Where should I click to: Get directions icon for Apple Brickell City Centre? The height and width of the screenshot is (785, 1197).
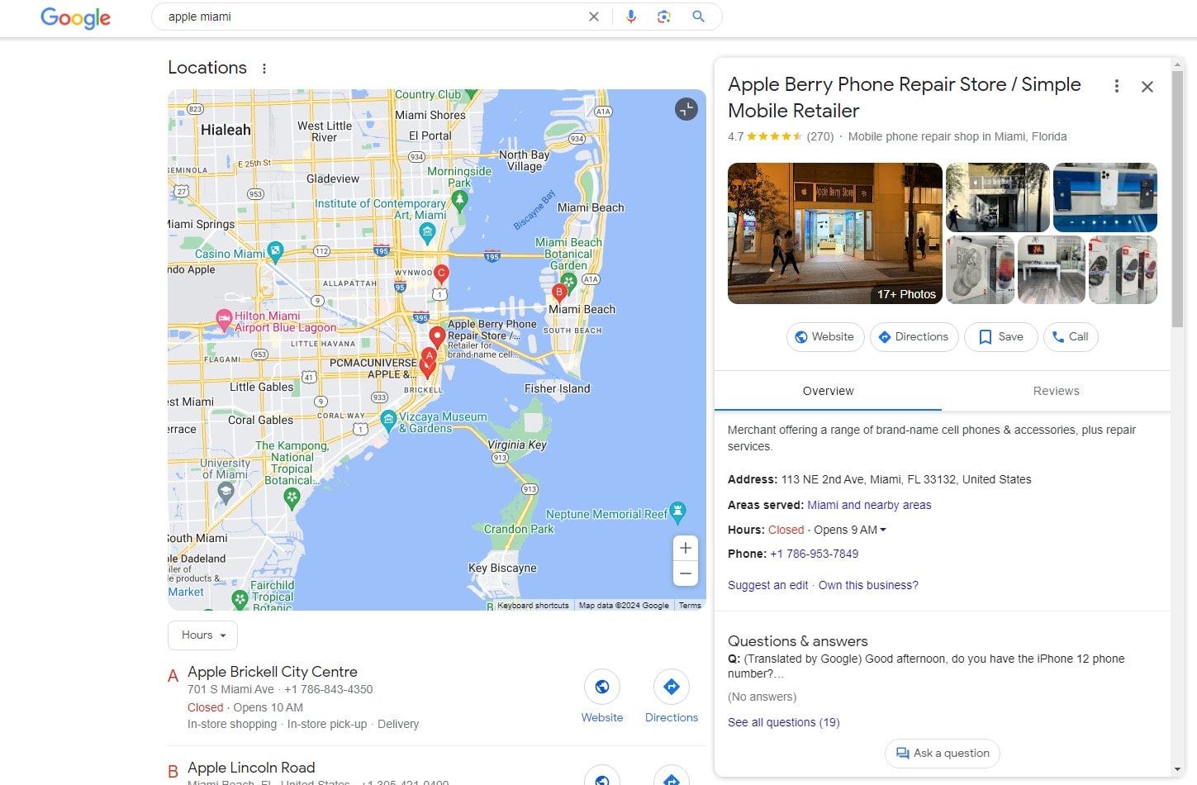pyautogui.click(x=672, y=687)
